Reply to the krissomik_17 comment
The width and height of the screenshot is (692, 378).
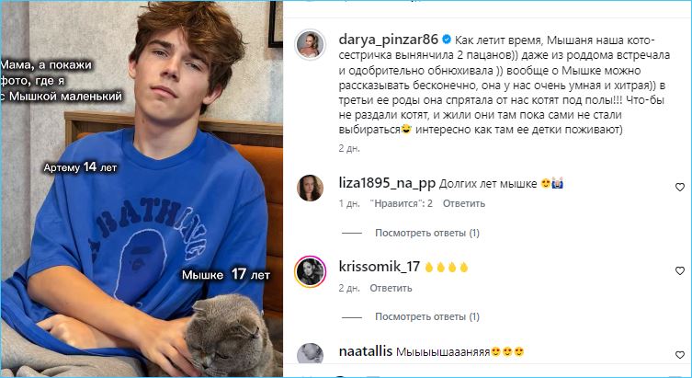pos(391,288)
